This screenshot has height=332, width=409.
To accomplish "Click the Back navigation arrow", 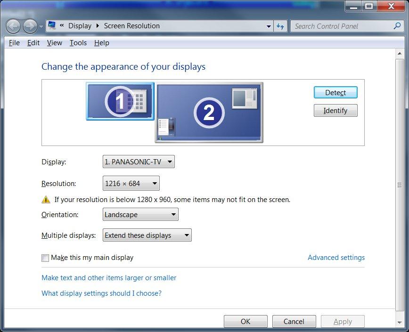I will (13, 26).
